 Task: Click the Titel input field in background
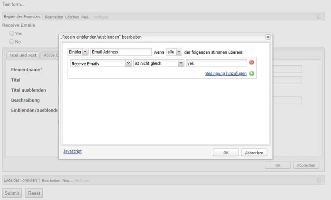tap(287, 80)
